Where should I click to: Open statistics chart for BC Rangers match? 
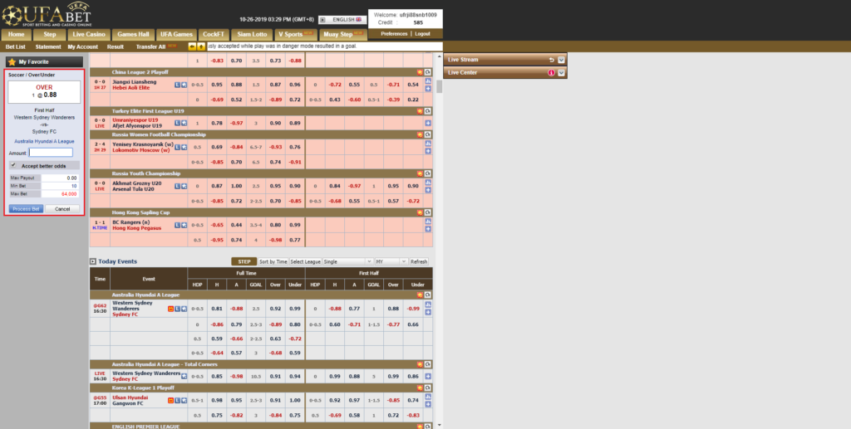tap(428, 222)
